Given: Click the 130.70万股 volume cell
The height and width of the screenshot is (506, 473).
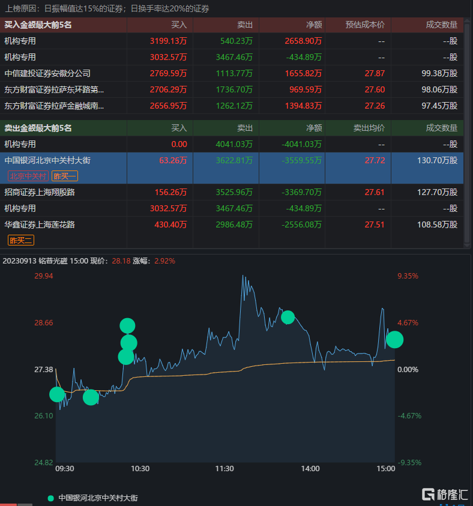Looking at the screenshot, I should tap(437, 160).
